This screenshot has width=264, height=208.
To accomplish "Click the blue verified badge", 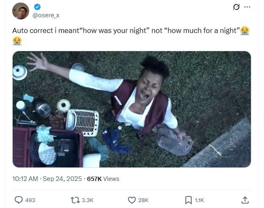I will point(36,7).
